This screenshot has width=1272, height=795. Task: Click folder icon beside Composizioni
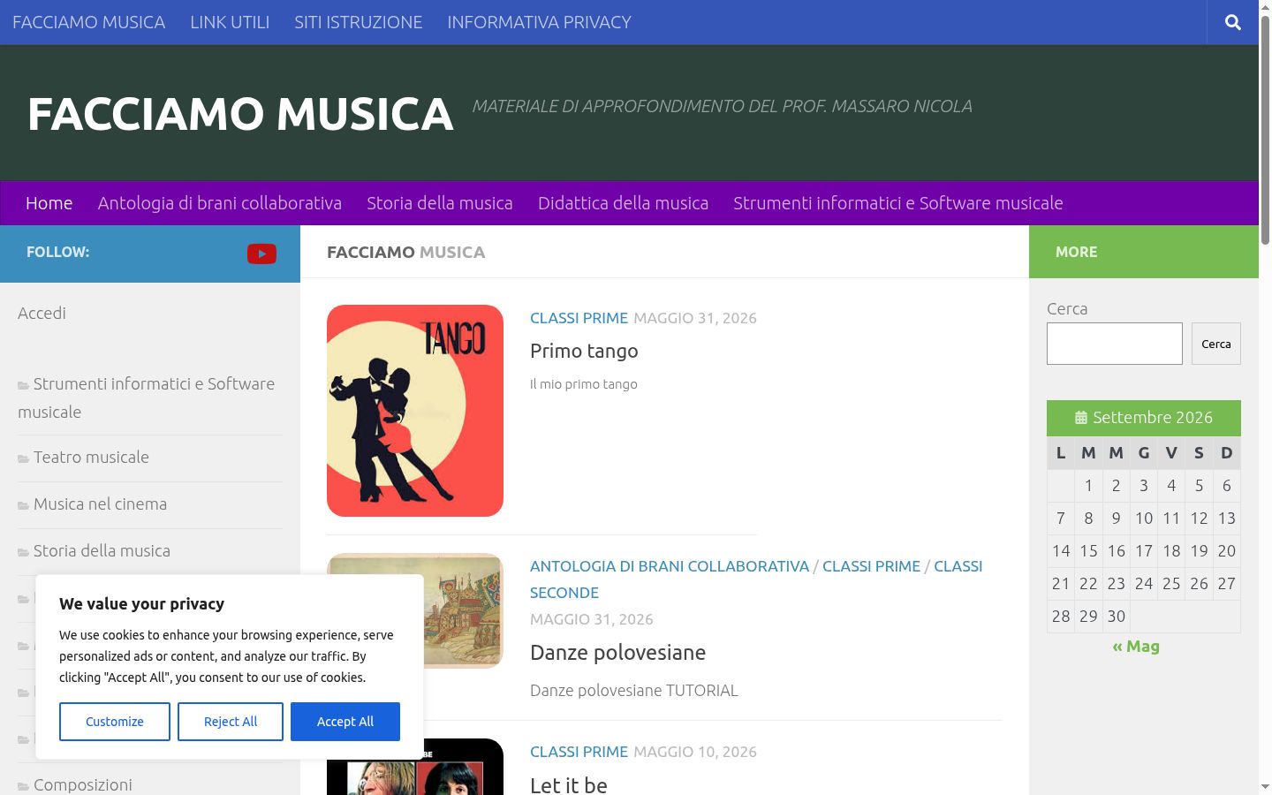pos(23,786)
